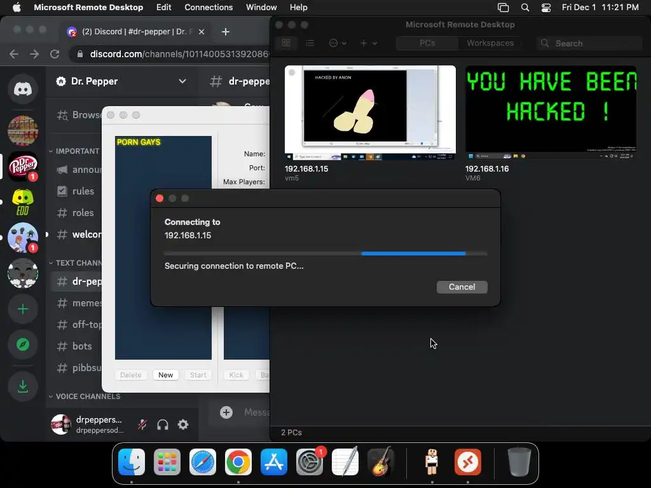Open the Window menu

tap(261, 7)
